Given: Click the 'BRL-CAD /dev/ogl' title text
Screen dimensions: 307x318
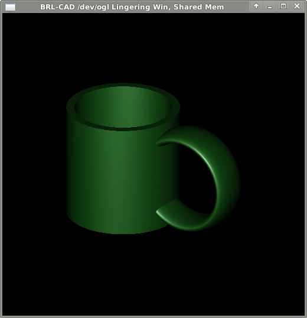Looking at the screenshot, I should pyautogui.click(x=75, y=7).
